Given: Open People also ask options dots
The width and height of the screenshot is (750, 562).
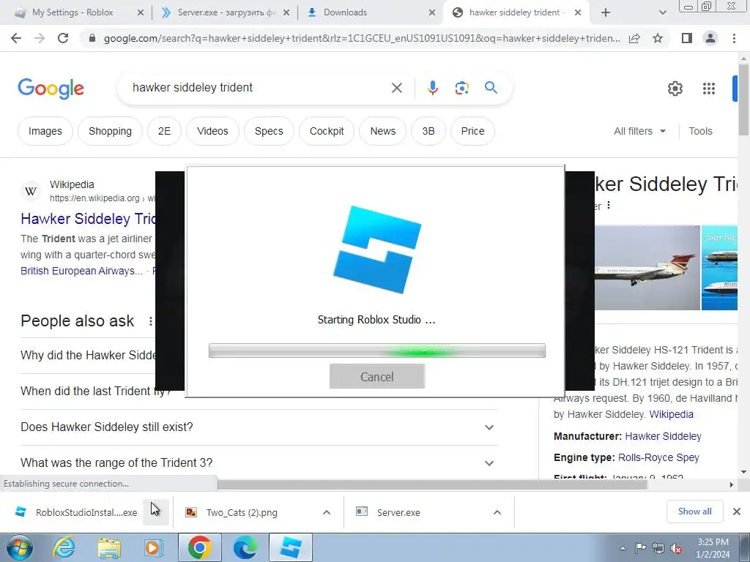Looking at the screenshot, I should point(150,321).
